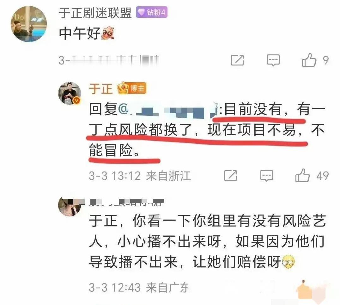Screen dimensions: 340x305
Task: Select 于正's reply text 目前没有
Action: pos(253,109)
